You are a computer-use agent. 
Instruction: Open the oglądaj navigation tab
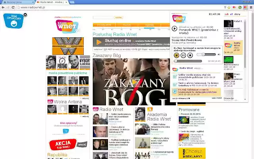coord(149,25)
